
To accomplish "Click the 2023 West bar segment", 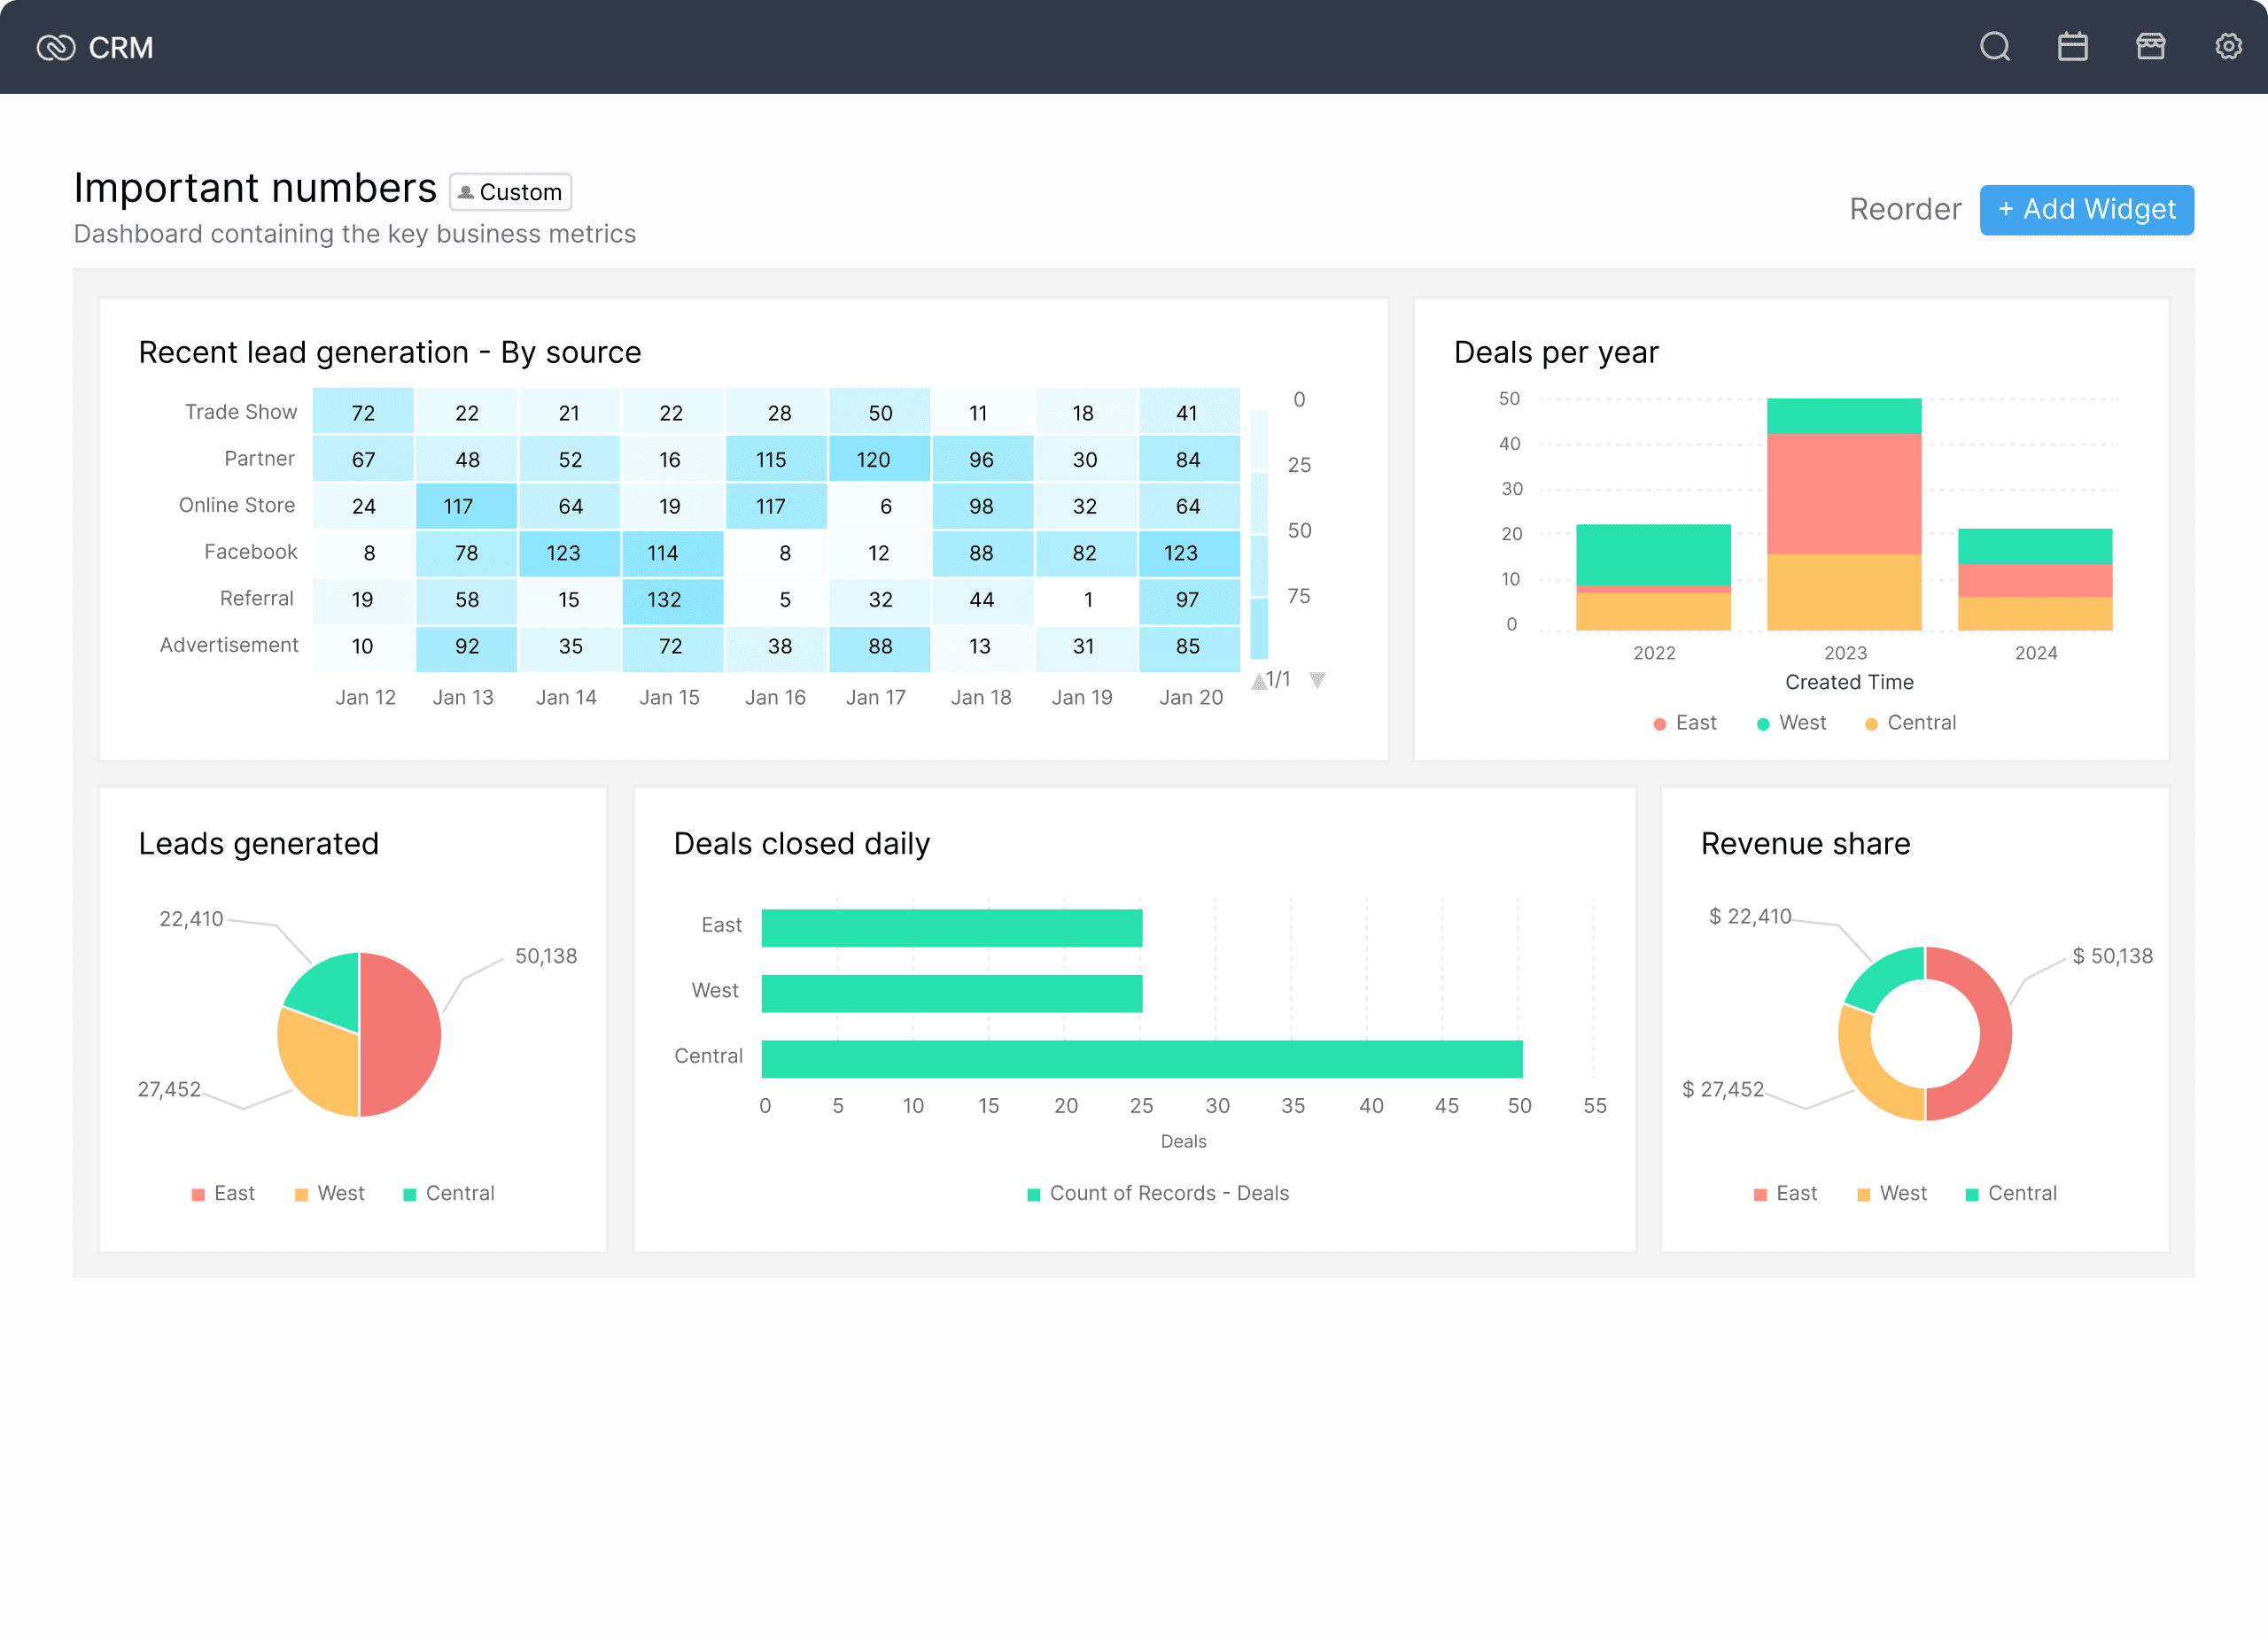I will 1844,415.
